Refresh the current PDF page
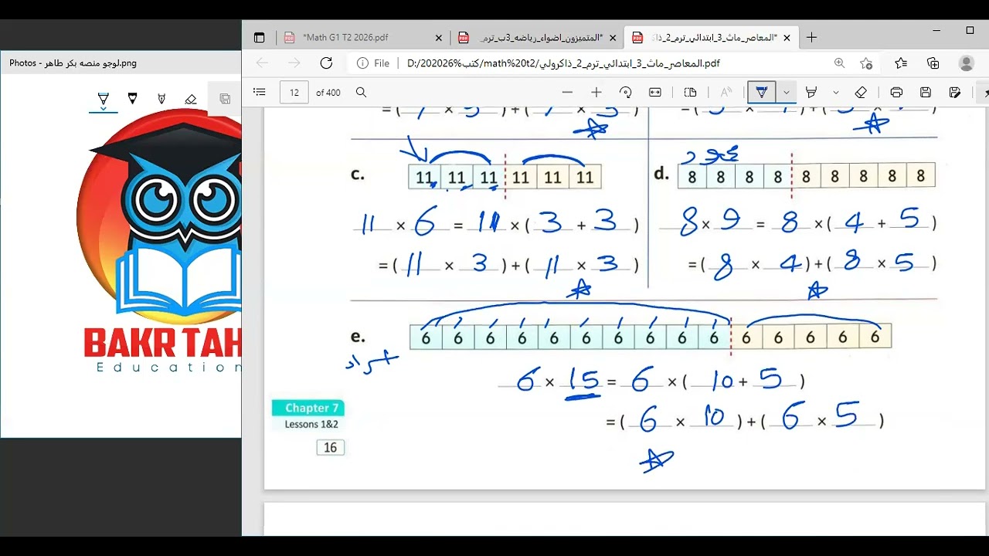 tap(326, 63)
